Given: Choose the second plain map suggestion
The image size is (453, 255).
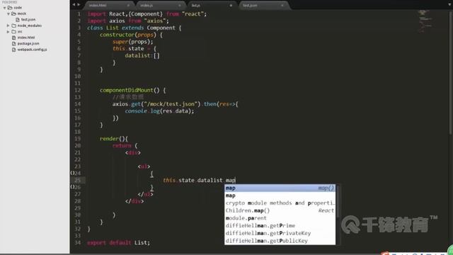Looking at the screenshot, I should tap(280, 195).
